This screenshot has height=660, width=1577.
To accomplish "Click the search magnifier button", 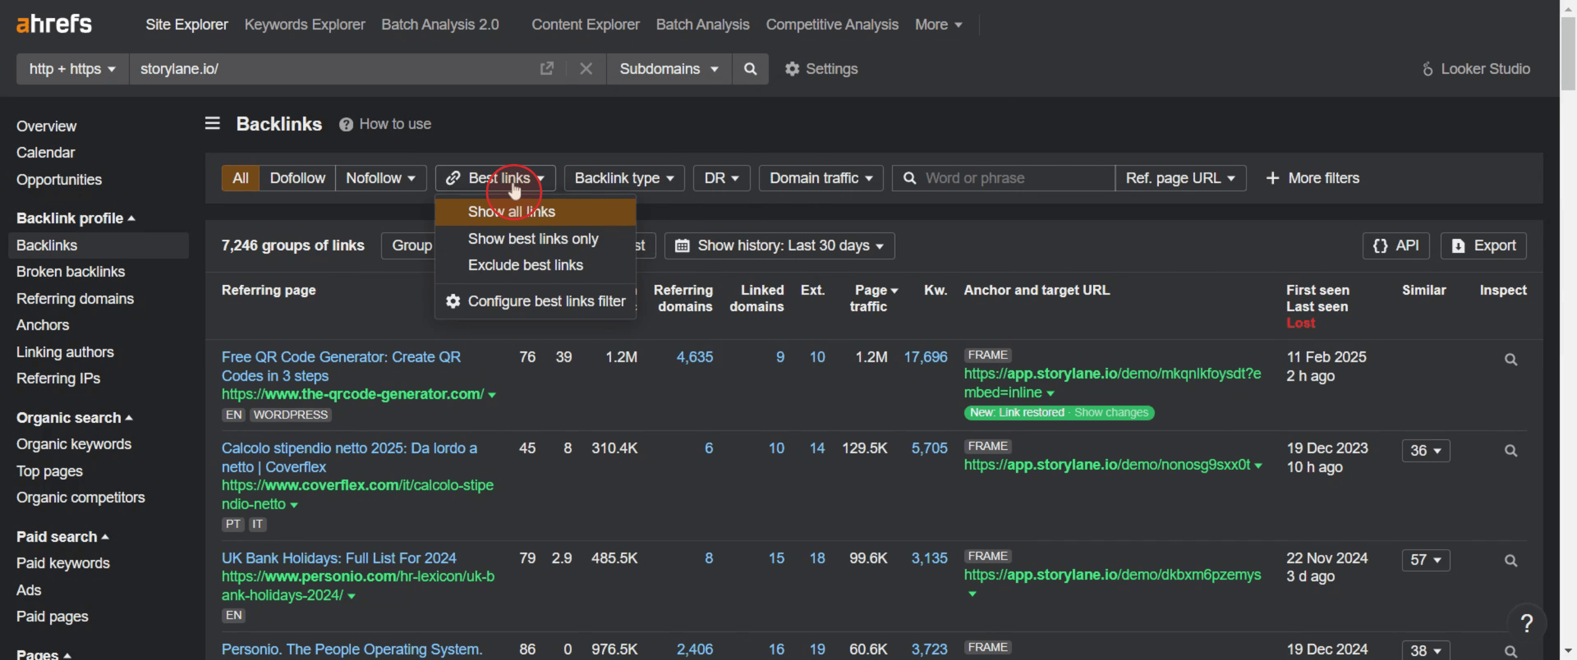I will point(749,68).
